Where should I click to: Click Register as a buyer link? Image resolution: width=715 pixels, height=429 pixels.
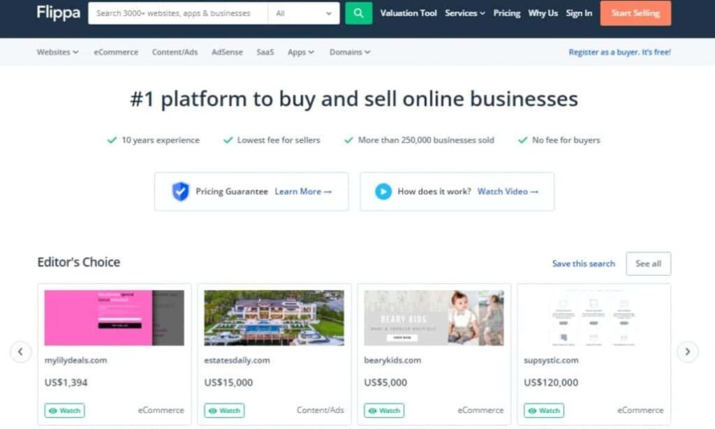tap(620, 52)
